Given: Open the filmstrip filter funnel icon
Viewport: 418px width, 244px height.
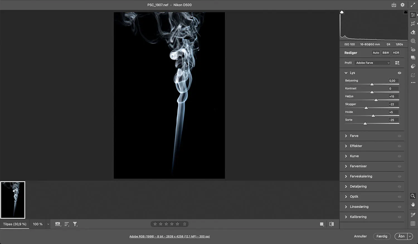Looking at the screenshot, I should coord(75,224).
